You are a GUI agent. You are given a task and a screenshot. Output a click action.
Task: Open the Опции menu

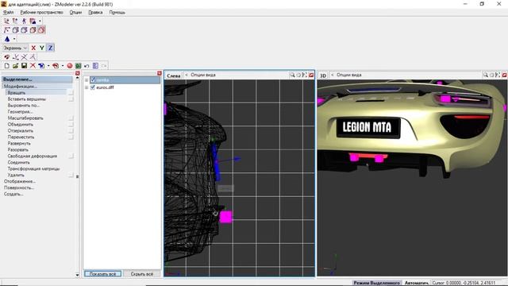(75, 13)
